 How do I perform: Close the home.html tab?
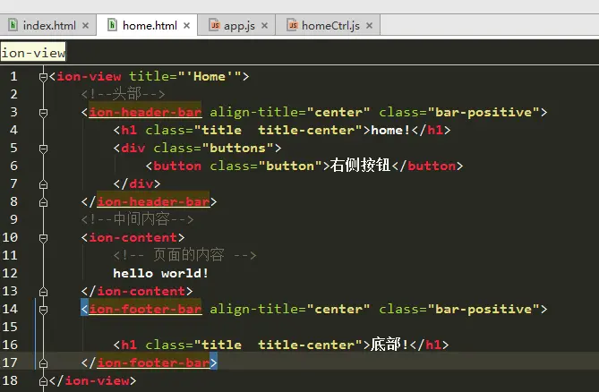click(x=187, y=26)
